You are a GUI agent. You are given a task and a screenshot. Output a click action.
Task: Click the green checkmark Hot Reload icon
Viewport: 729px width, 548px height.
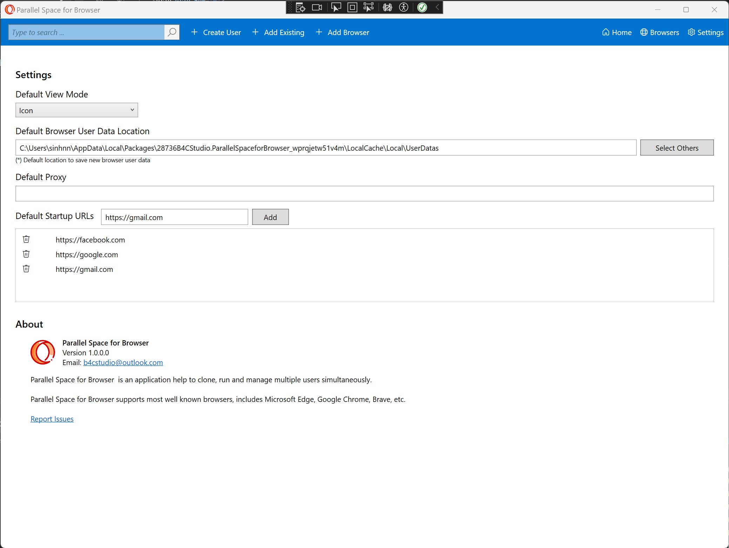click(x=422, y=7)
